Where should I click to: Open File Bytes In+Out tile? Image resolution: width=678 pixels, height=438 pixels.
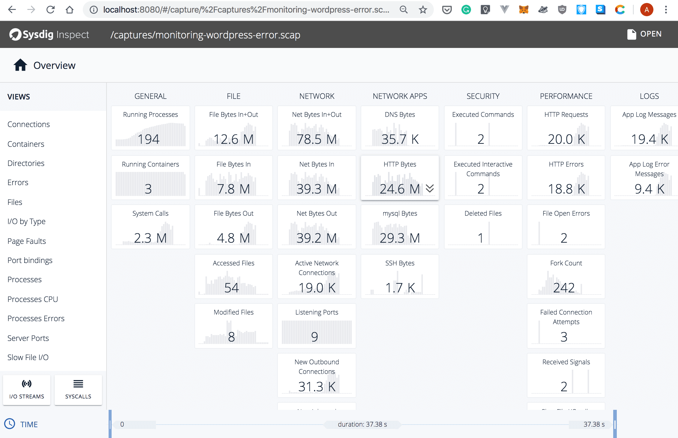pyautogui.click(x=233, y=128)
